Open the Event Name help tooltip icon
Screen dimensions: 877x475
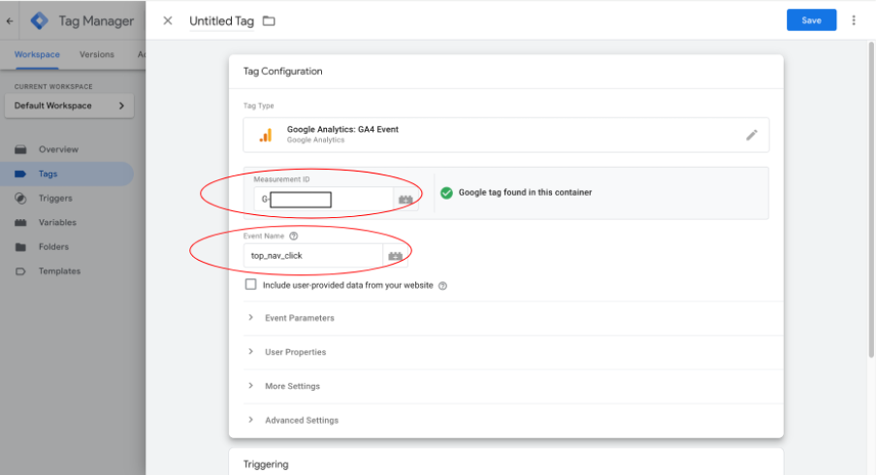[x=294, y=236]
